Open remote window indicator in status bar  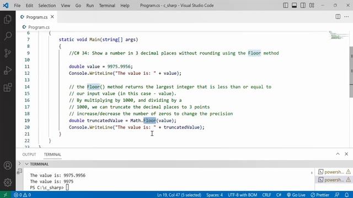coord(6,195)
